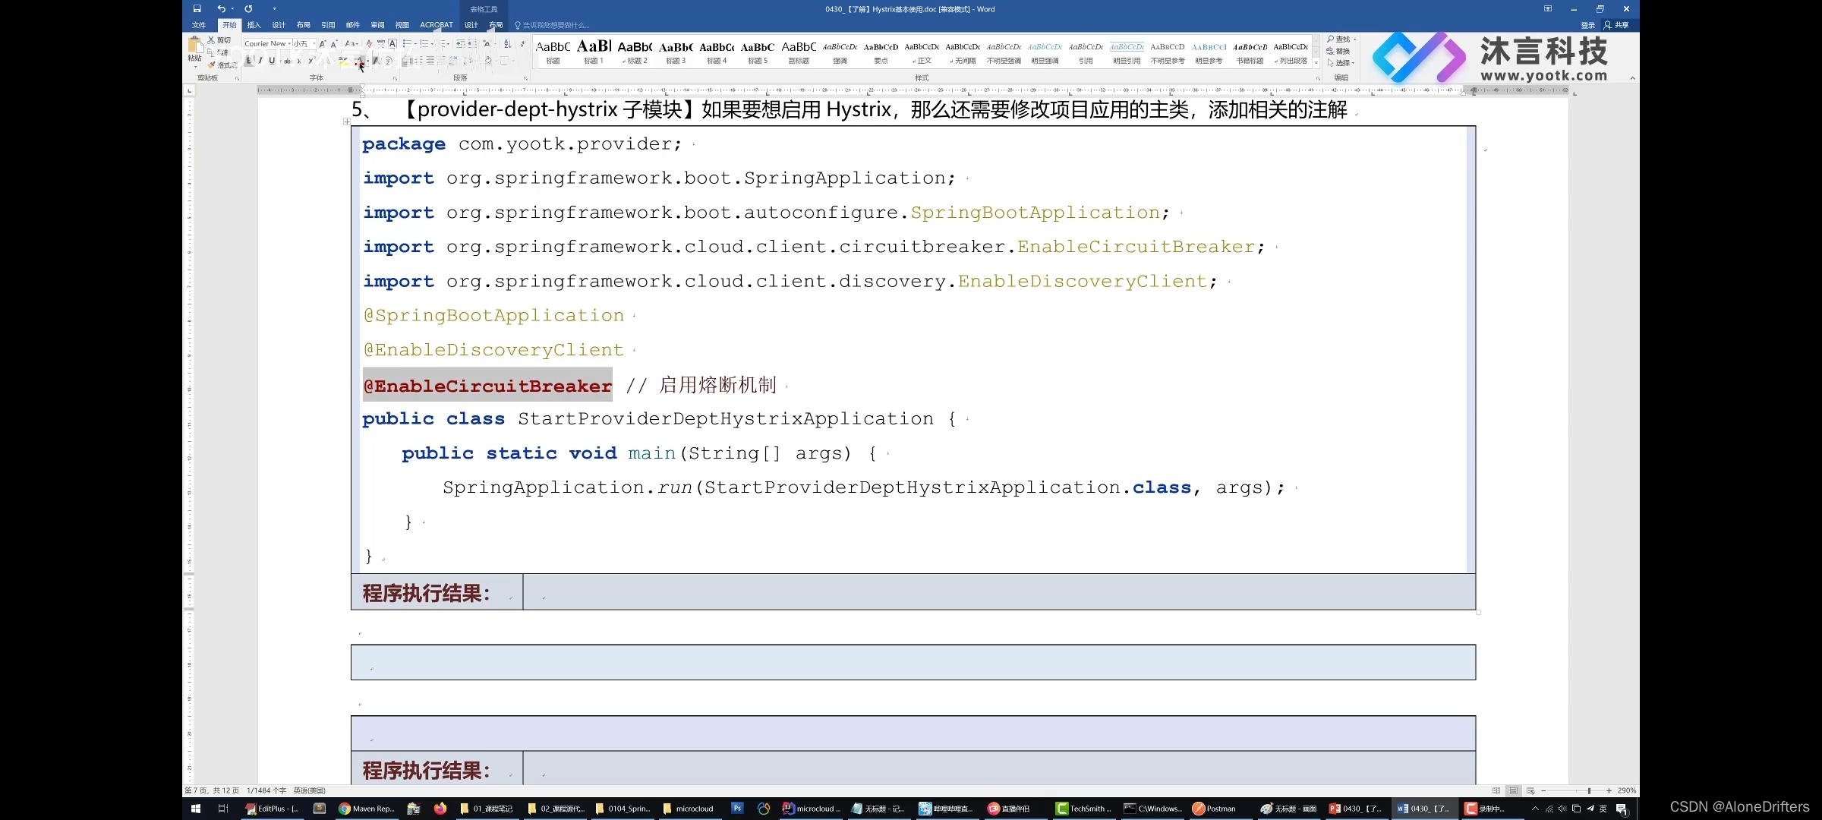Click the Grow Font icon
Image resolution: width=1822 pixels, height=820 pixels.
pyautogui.click(x=323, y=44)
